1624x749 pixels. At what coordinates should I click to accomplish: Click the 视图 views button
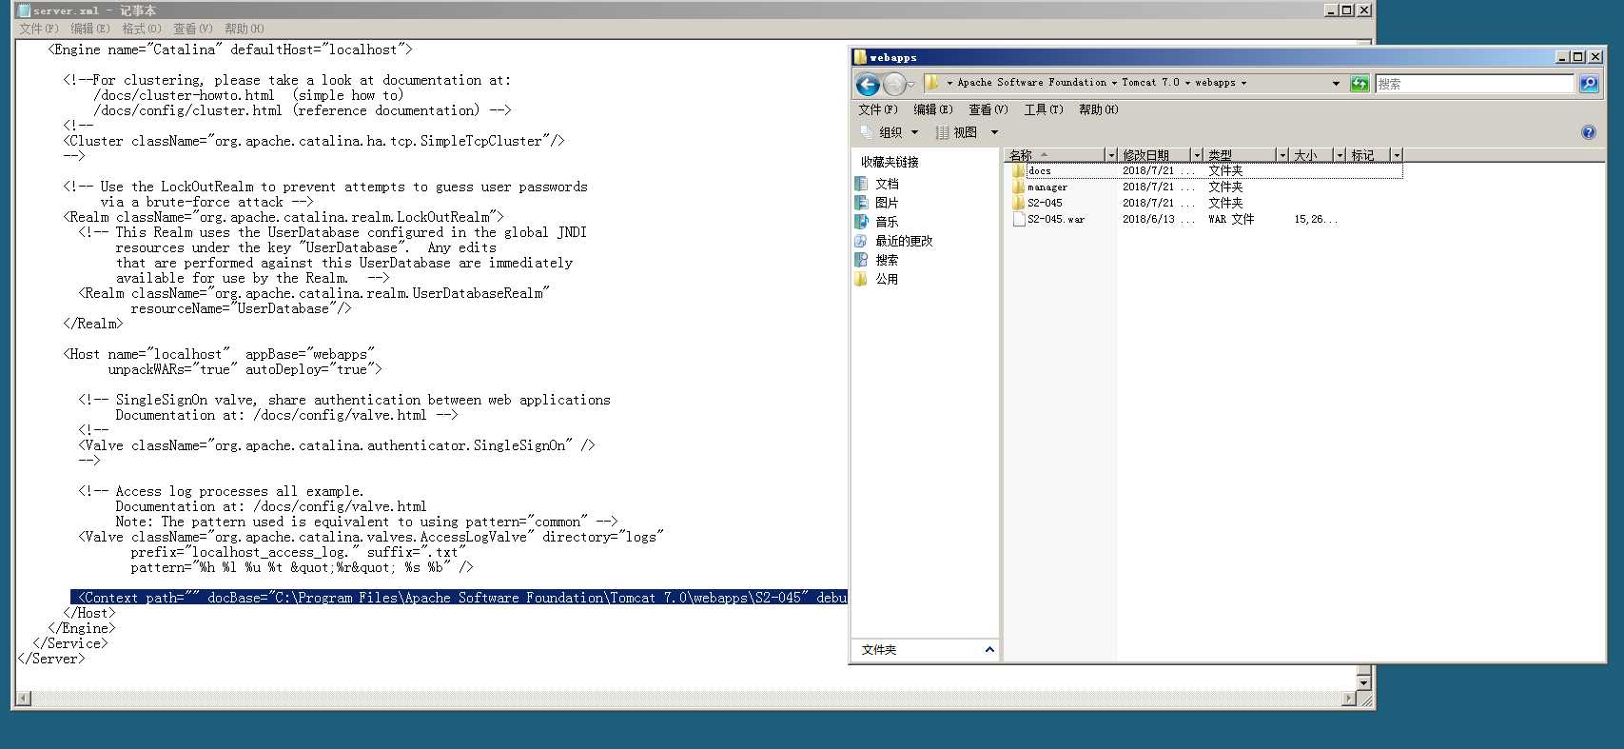[x=956, y=132]
